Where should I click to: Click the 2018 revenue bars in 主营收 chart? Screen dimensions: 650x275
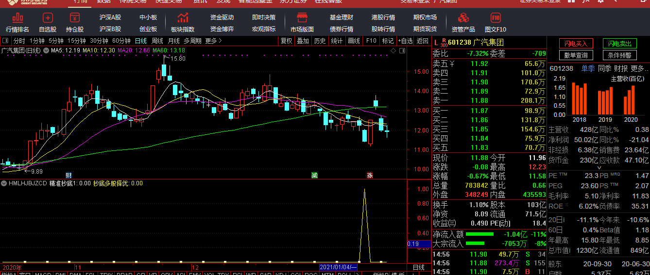click(580, 99)
